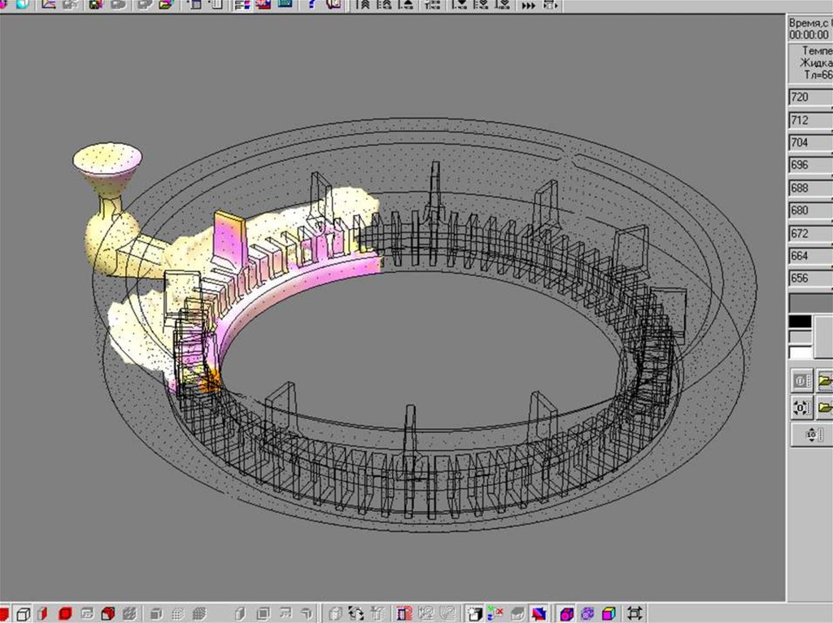Viewport: 833px width, 623px height.
Task: Toggle the XYZ axes icon in the bottom toolbar
Action: (495, 613)
